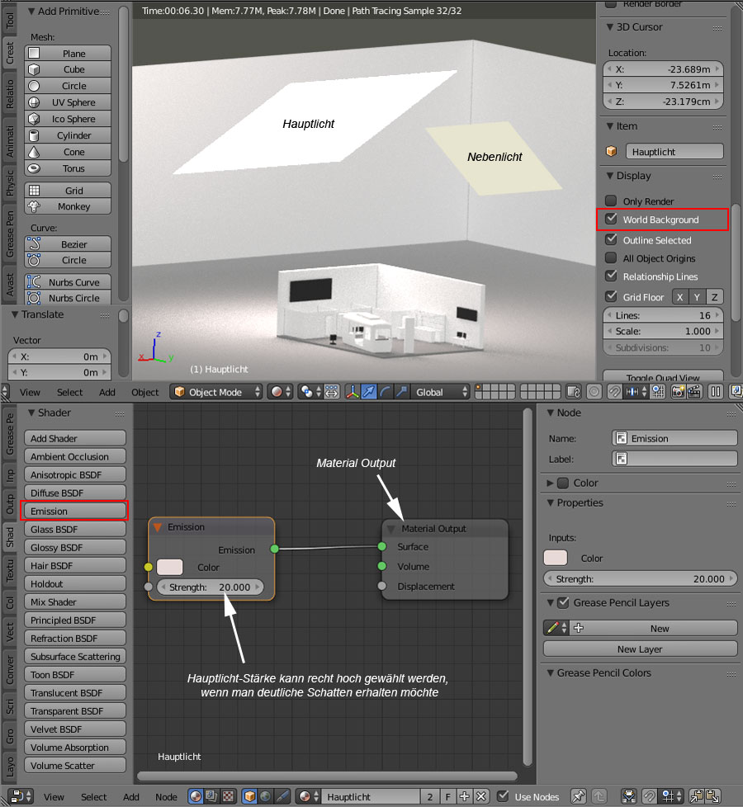Viewport: 743px width, 807px height.
Task: Unlink the Hauptlicht material with X
Action: [481, 796]
